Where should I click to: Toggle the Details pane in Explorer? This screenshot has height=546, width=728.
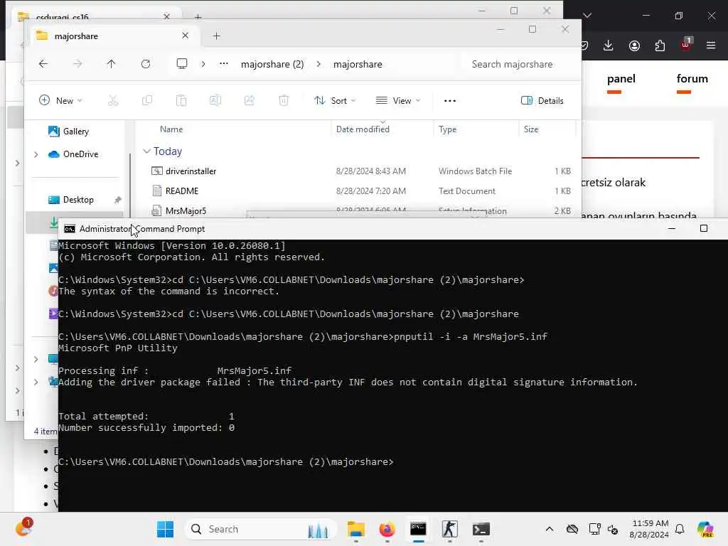tap(542, 101)
